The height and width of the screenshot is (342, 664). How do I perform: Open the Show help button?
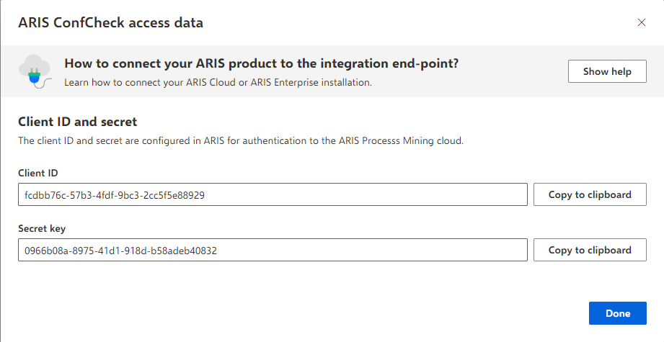[607, 71]
